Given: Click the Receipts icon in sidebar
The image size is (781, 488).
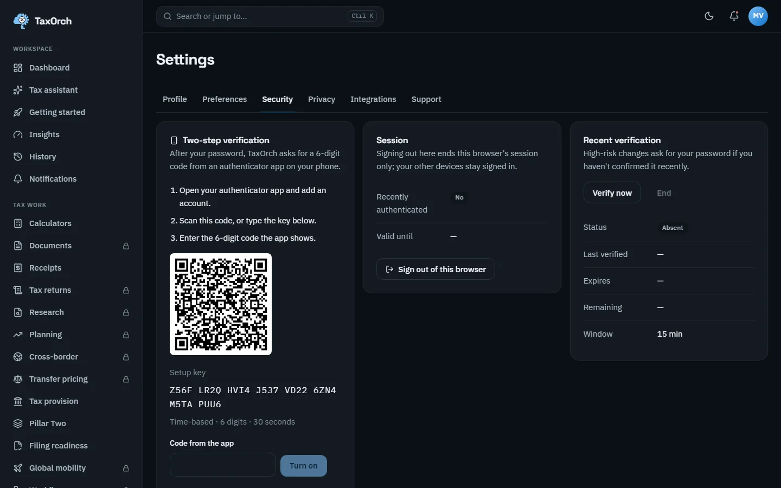Looking at the screenshot, I should (x=18, y=268).
